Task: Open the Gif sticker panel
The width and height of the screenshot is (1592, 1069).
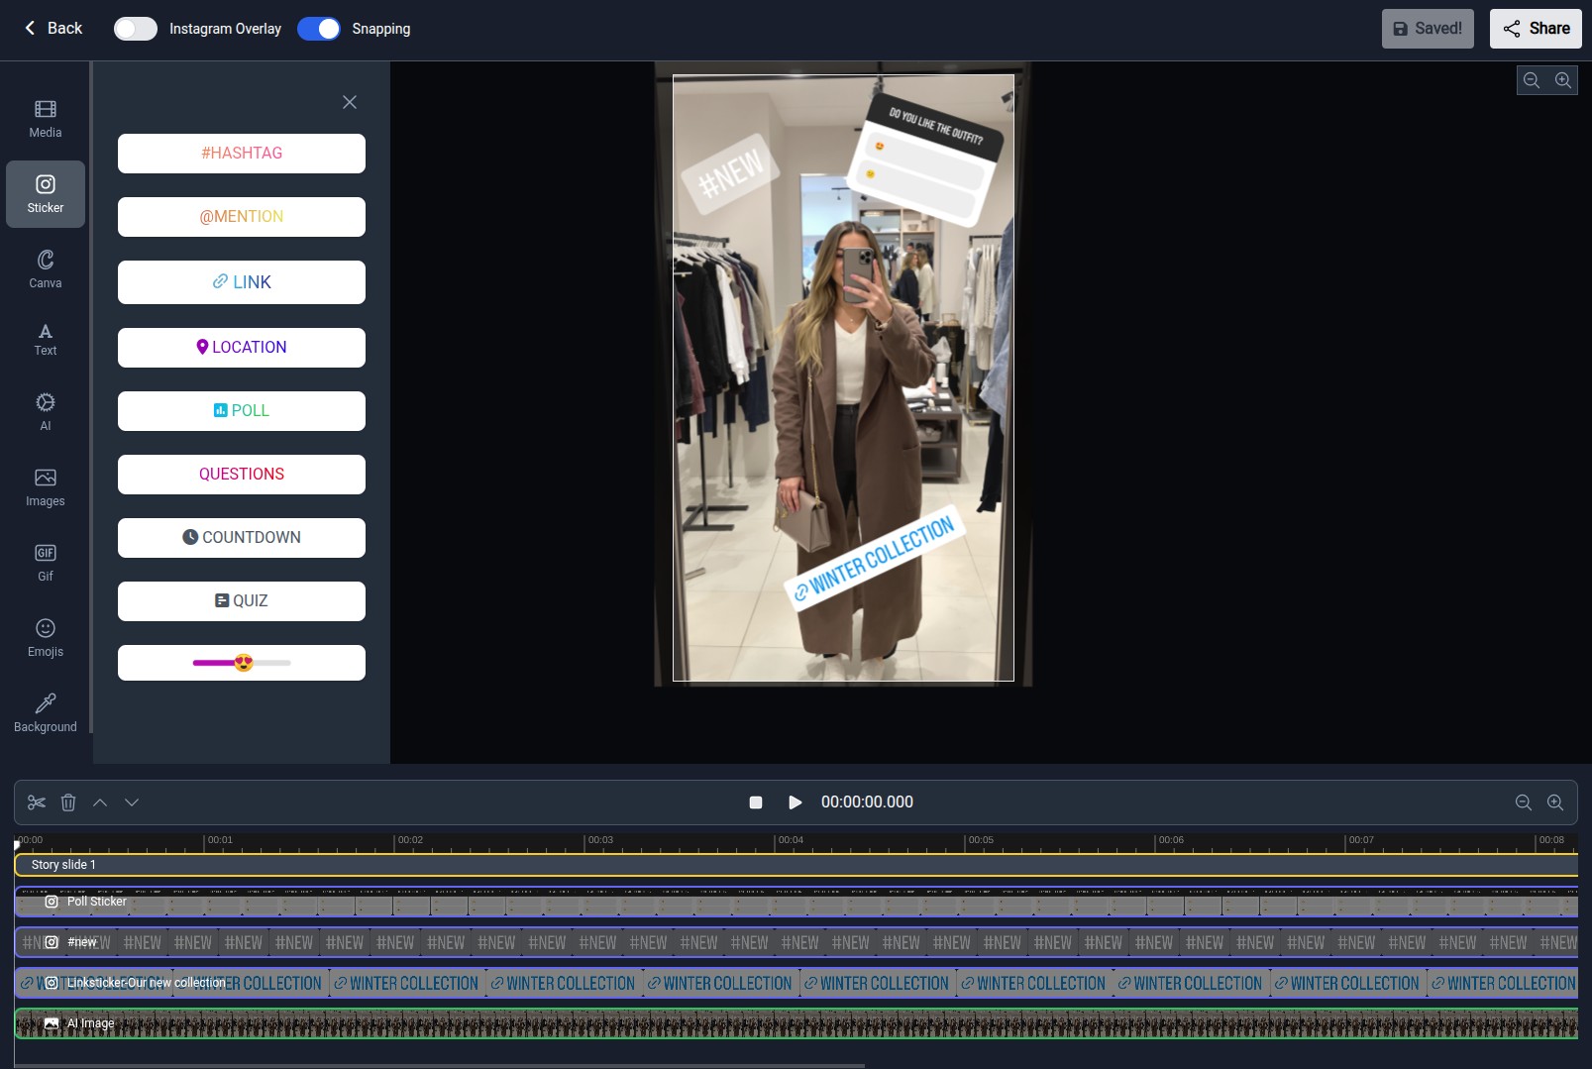Action: pyautogui.click(x=45, y=560)
